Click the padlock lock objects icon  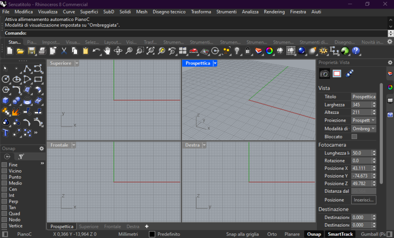247,51
